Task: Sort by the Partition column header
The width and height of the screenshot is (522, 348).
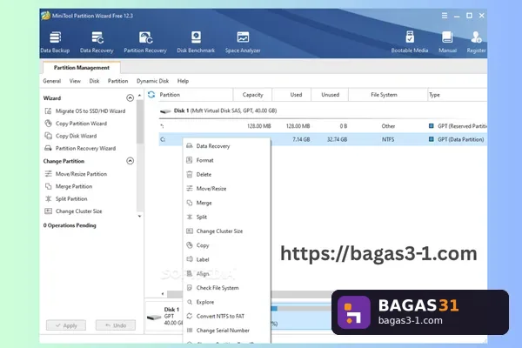Action: pyautogui.click(x=195, y=95)
